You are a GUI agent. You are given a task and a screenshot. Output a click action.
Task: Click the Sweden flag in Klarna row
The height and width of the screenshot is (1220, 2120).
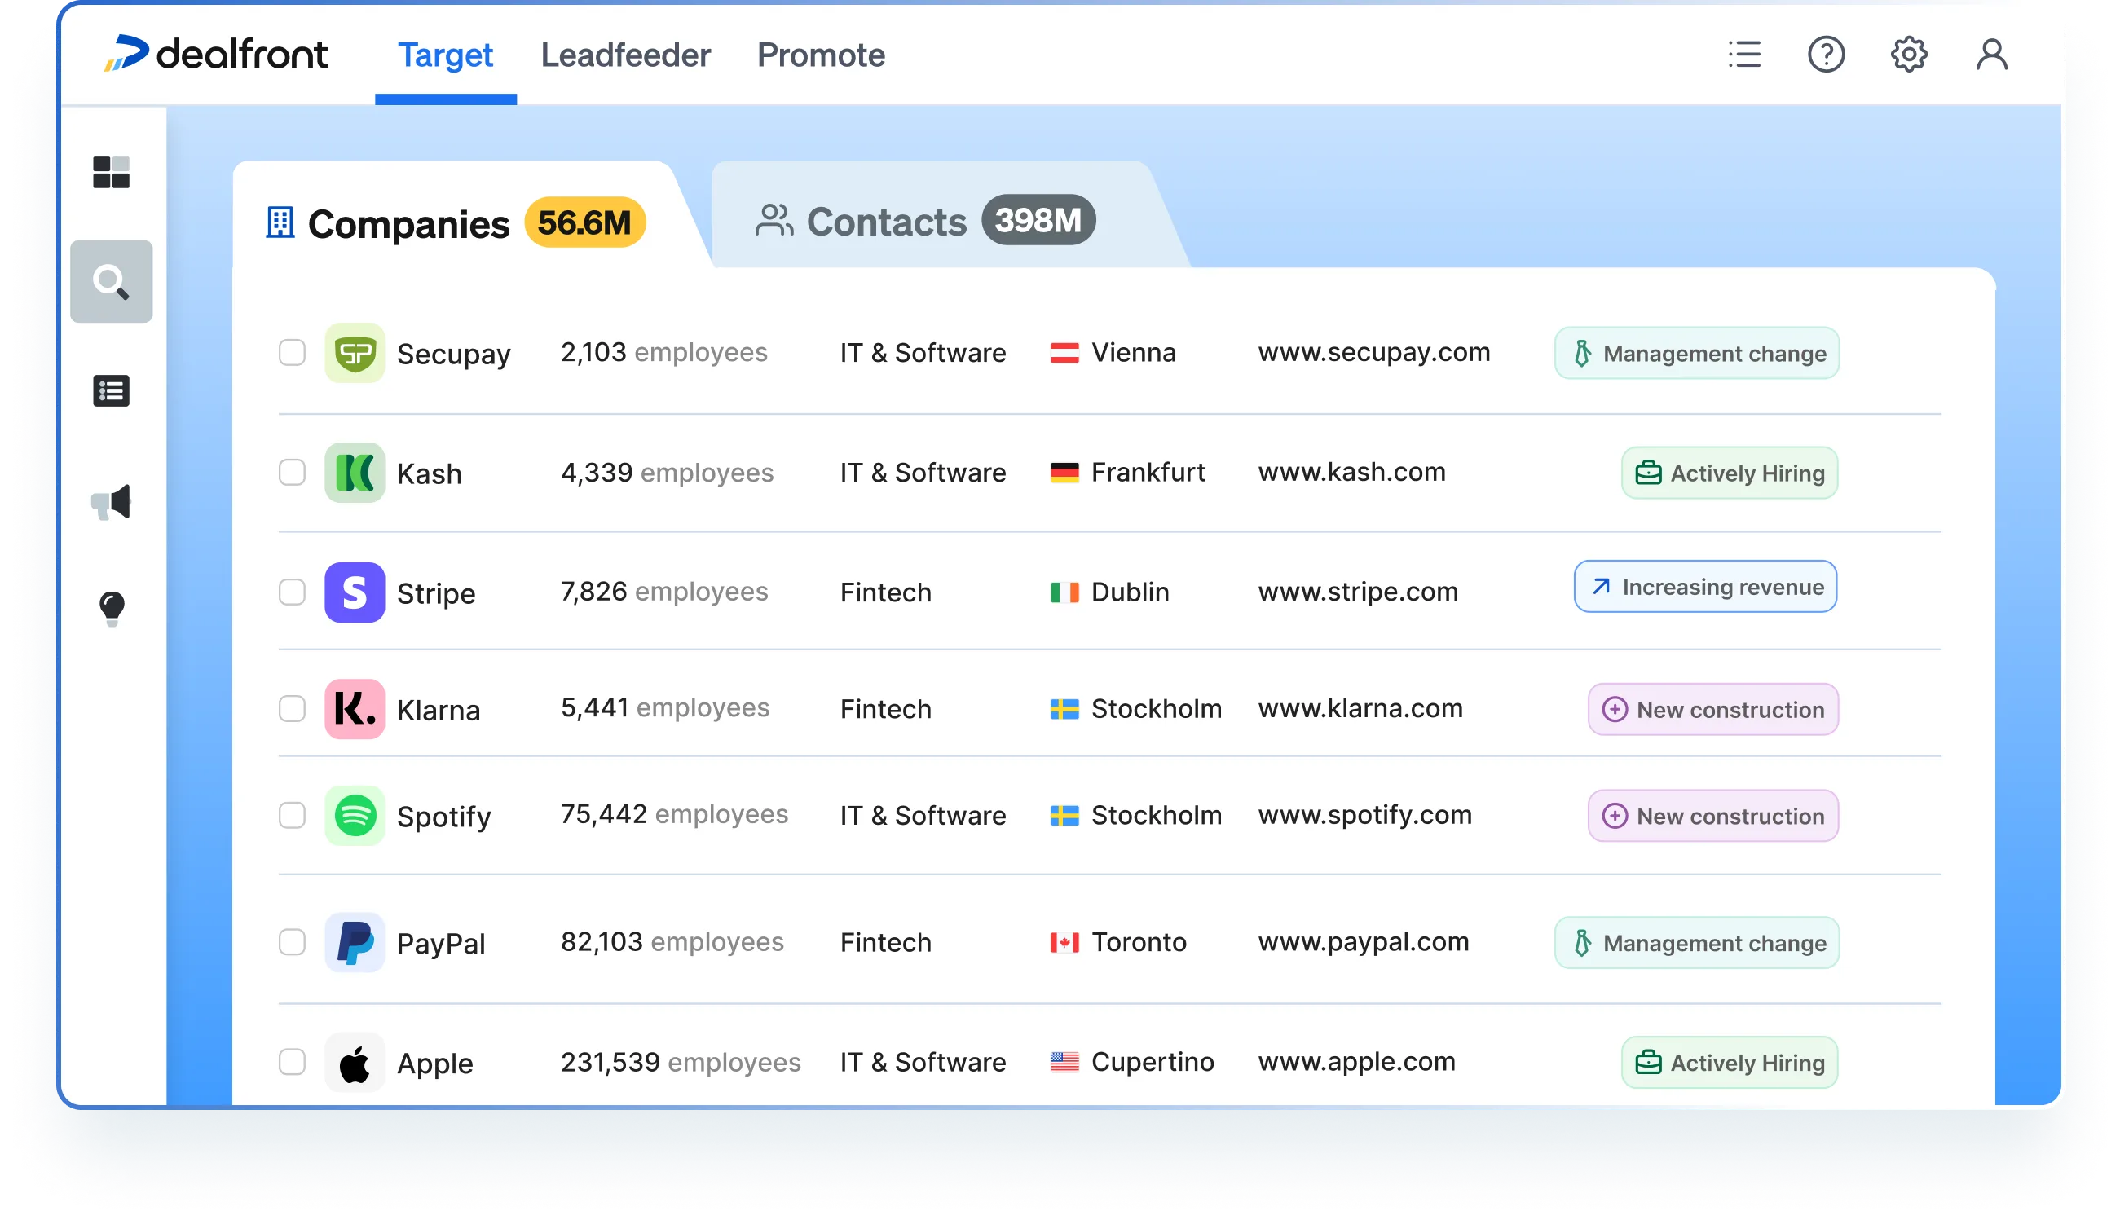1064,709
